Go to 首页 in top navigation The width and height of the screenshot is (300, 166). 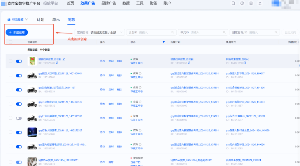pyautogui.click(x=70, y=3)
